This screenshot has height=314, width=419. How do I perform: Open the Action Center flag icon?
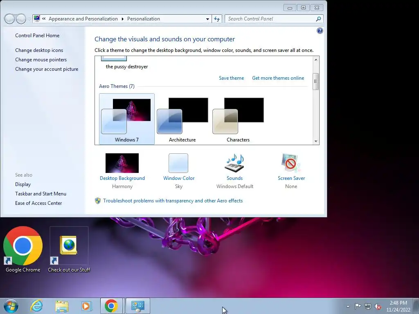coord(358,306)
